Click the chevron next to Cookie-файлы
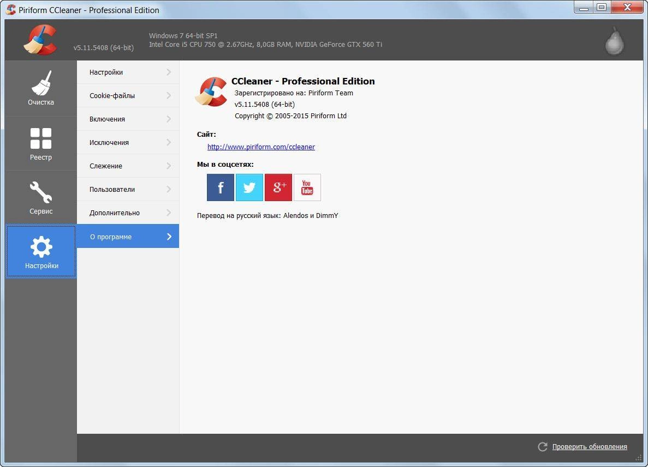 click(x=169, y=96)
